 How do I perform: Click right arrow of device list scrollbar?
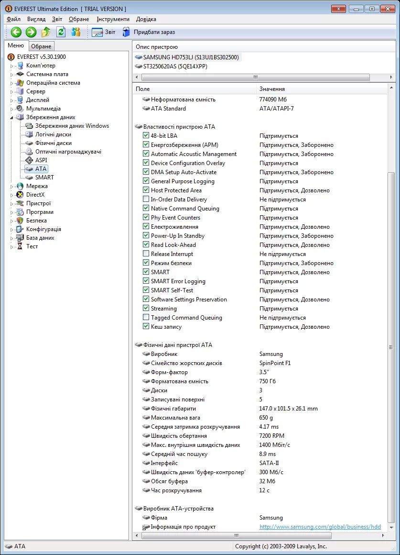[x=391, y=77]
